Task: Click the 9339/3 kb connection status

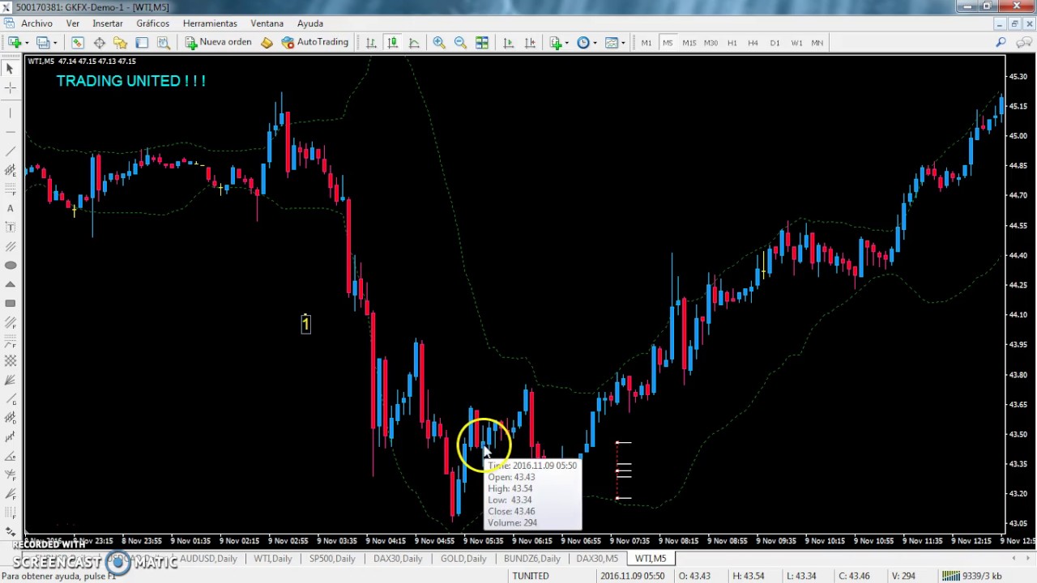Action: (972, 576)
